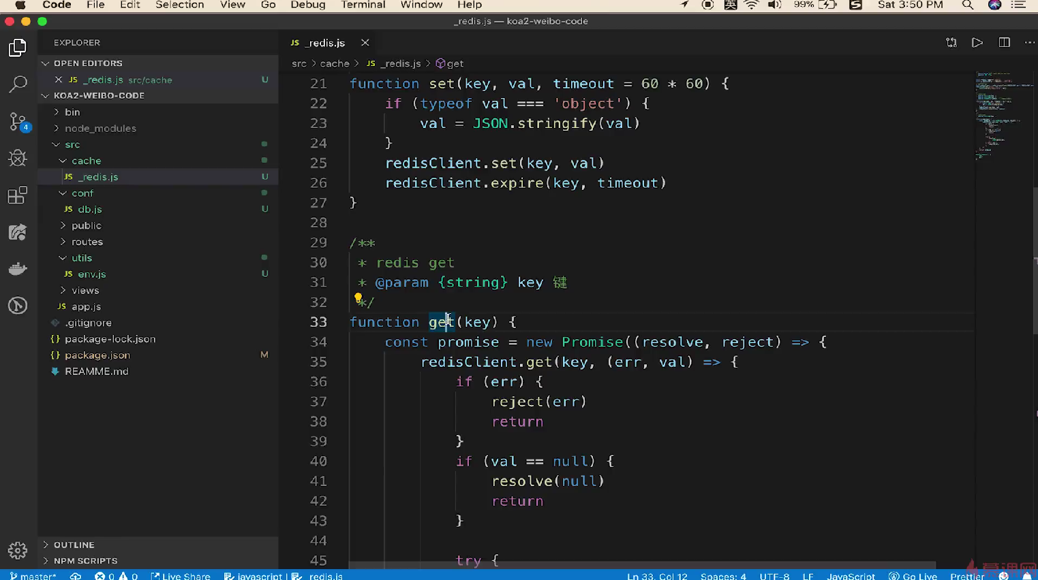Open the Extensions view

tap(18, 195)
